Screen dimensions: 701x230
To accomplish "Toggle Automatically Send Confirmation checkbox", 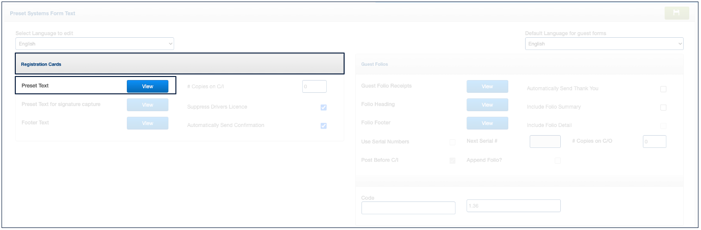I will 323,126.
